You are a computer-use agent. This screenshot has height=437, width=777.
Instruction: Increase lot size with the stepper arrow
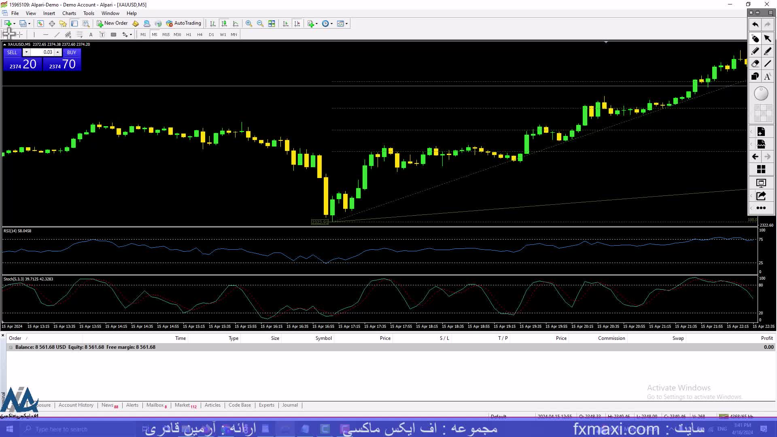[57, 51]
